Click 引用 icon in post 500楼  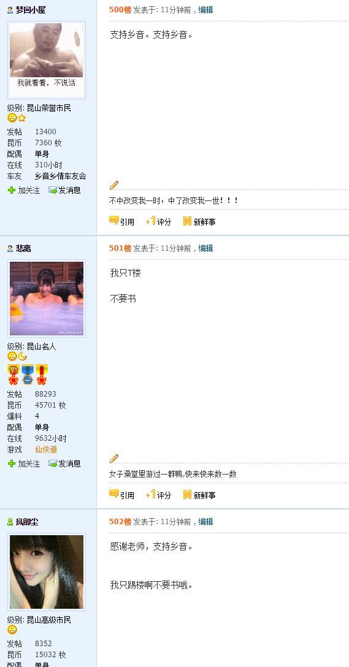pos(113,221)
